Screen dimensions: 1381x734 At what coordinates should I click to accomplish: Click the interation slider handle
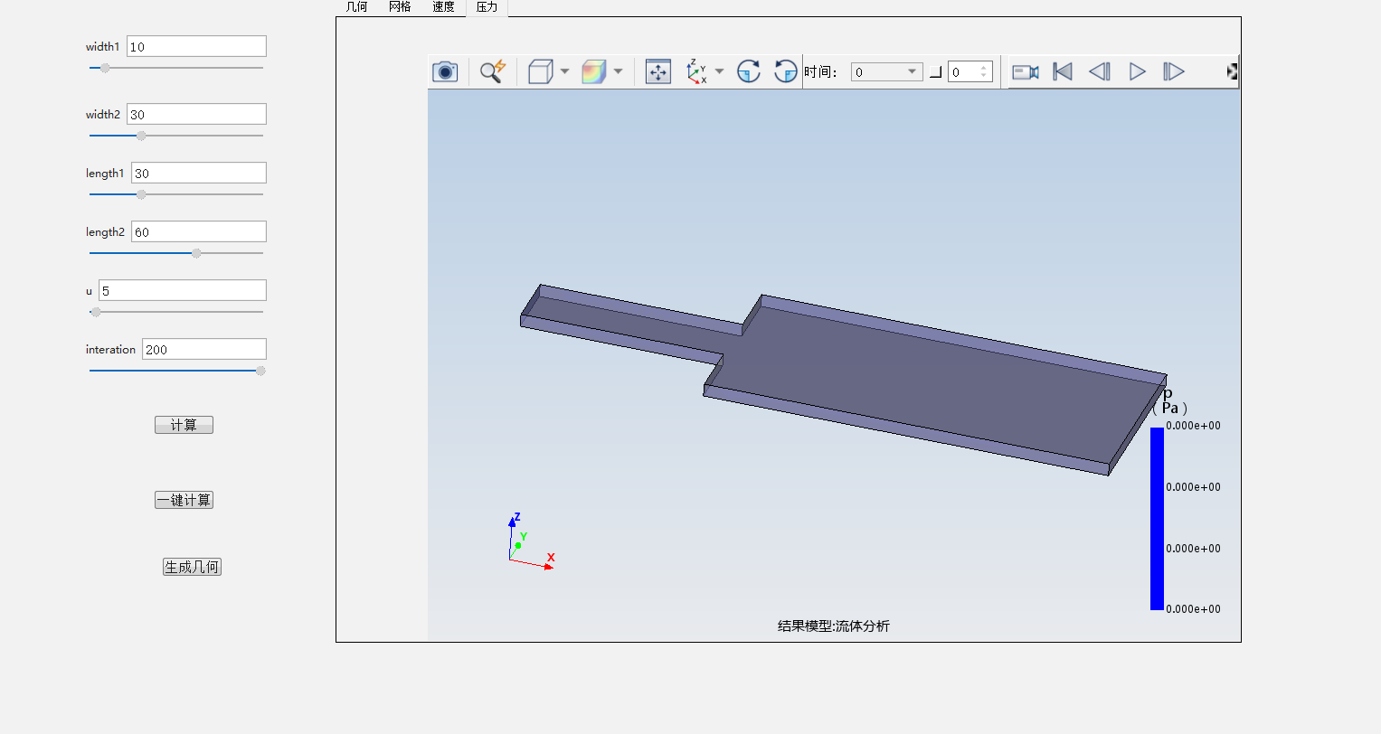click(x=260, y=371)
